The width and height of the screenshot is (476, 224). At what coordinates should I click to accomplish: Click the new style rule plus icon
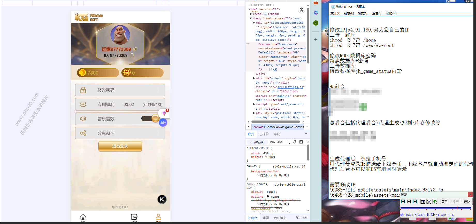287,142
